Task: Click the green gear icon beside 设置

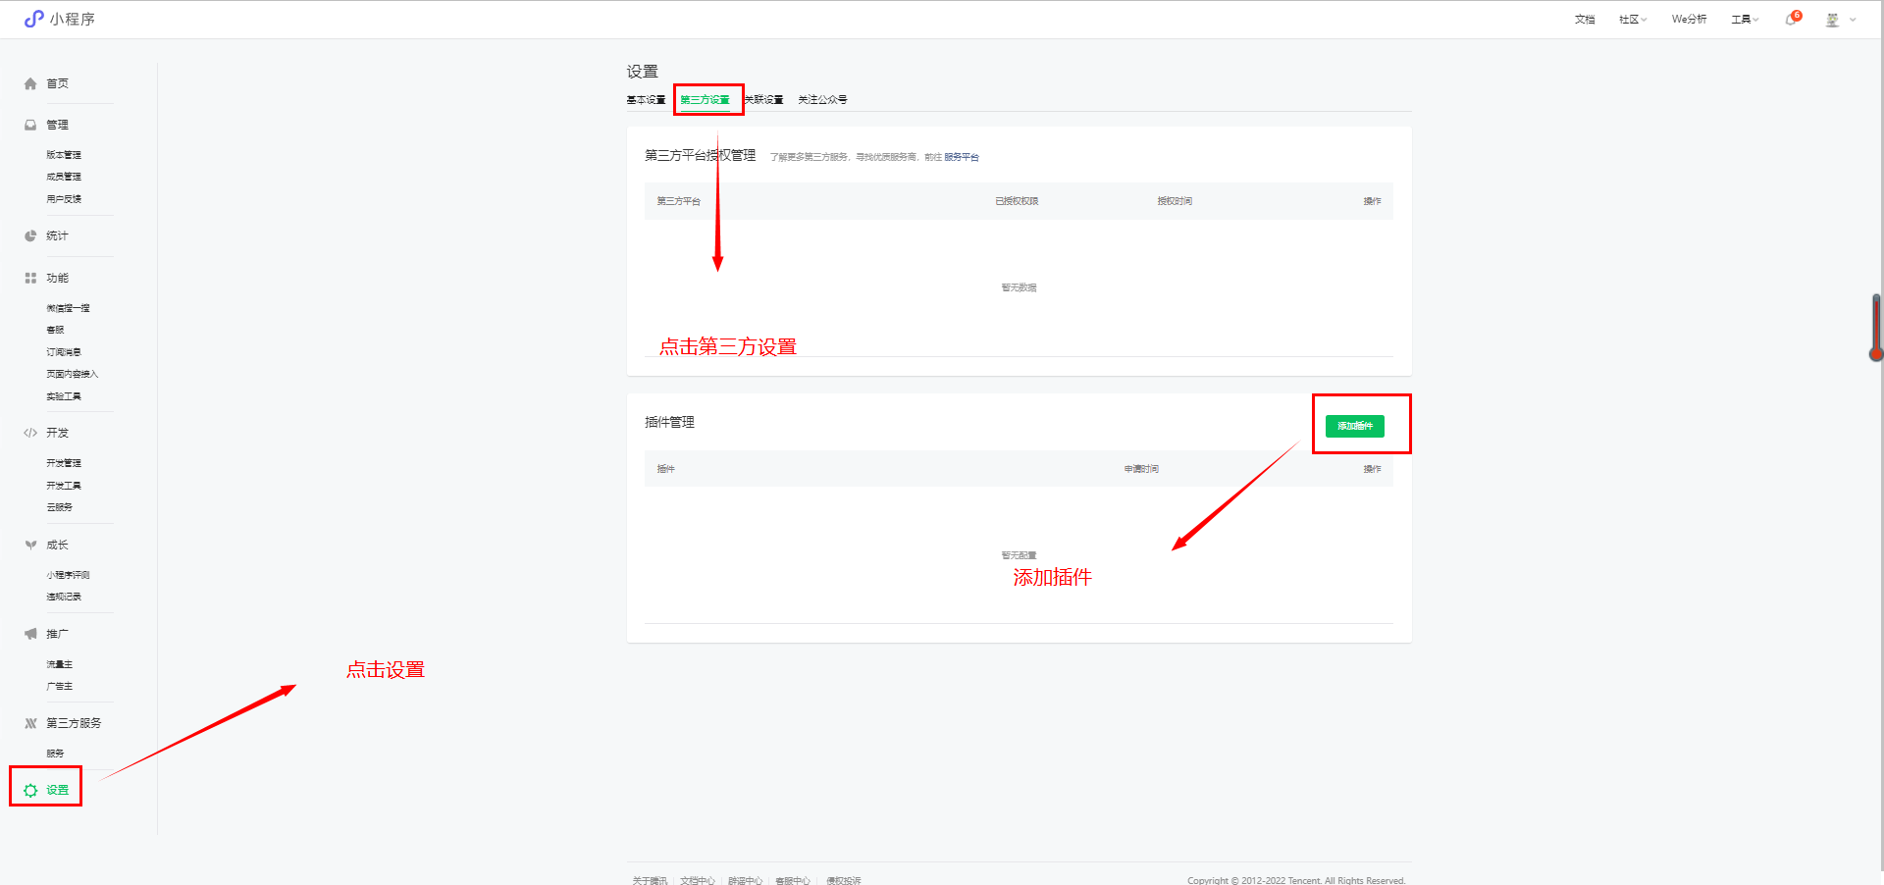Action: (x=30, y=790)
